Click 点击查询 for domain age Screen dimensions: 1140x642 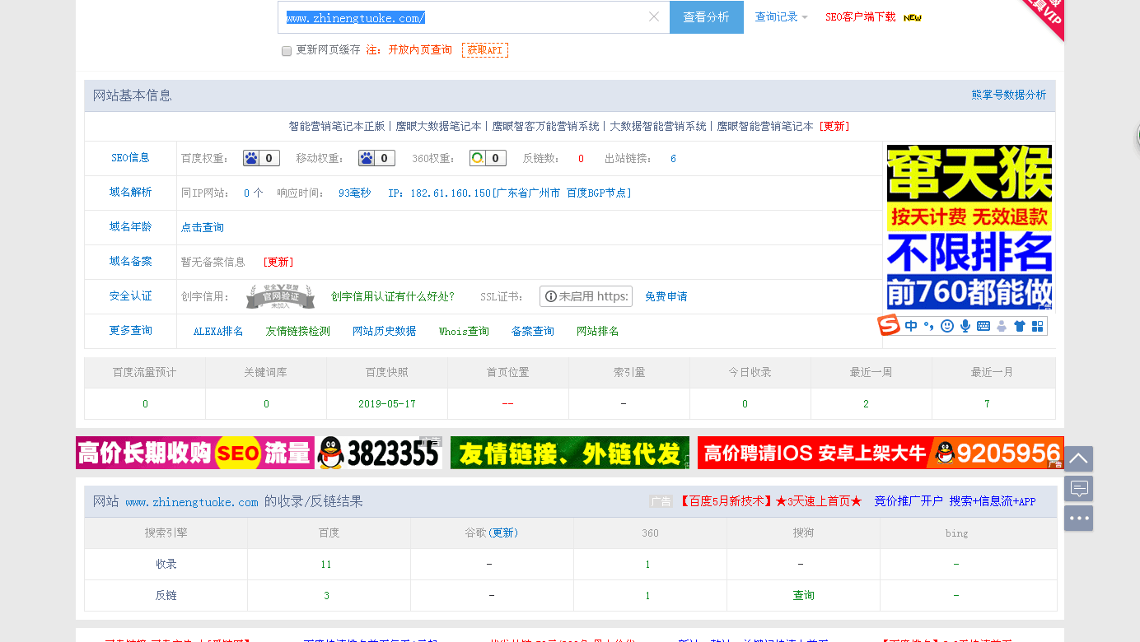pos(203,227)
